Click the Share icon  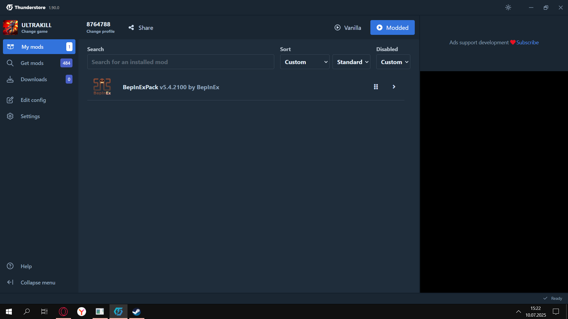[x=131, y=27]
